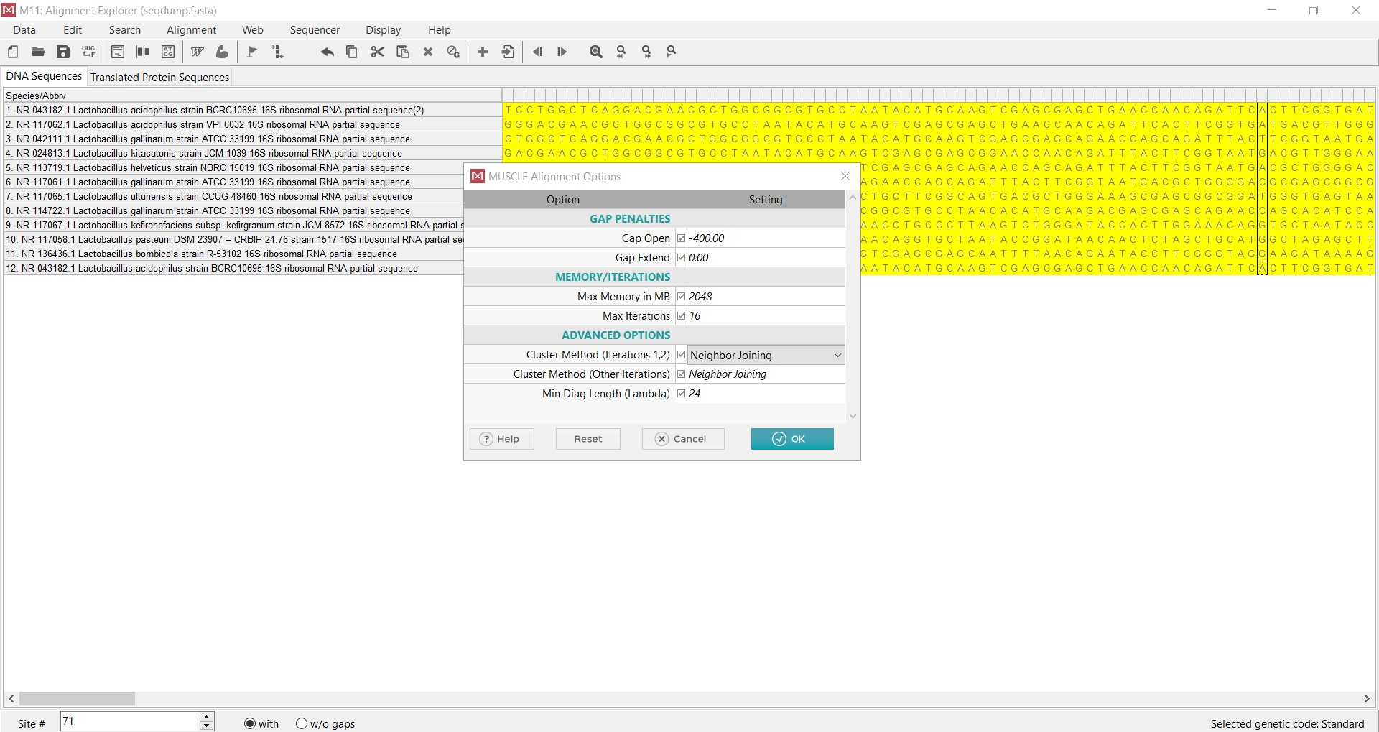1379x732 pixels.
Task: Click the new file icon in toolbar
Action: point(13,52)
